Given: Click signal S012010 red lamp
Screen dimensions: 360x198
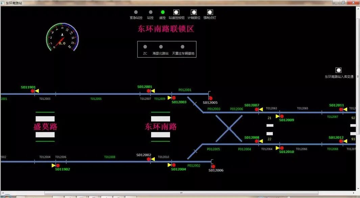Looking at the screenshot, I should 282,148.
